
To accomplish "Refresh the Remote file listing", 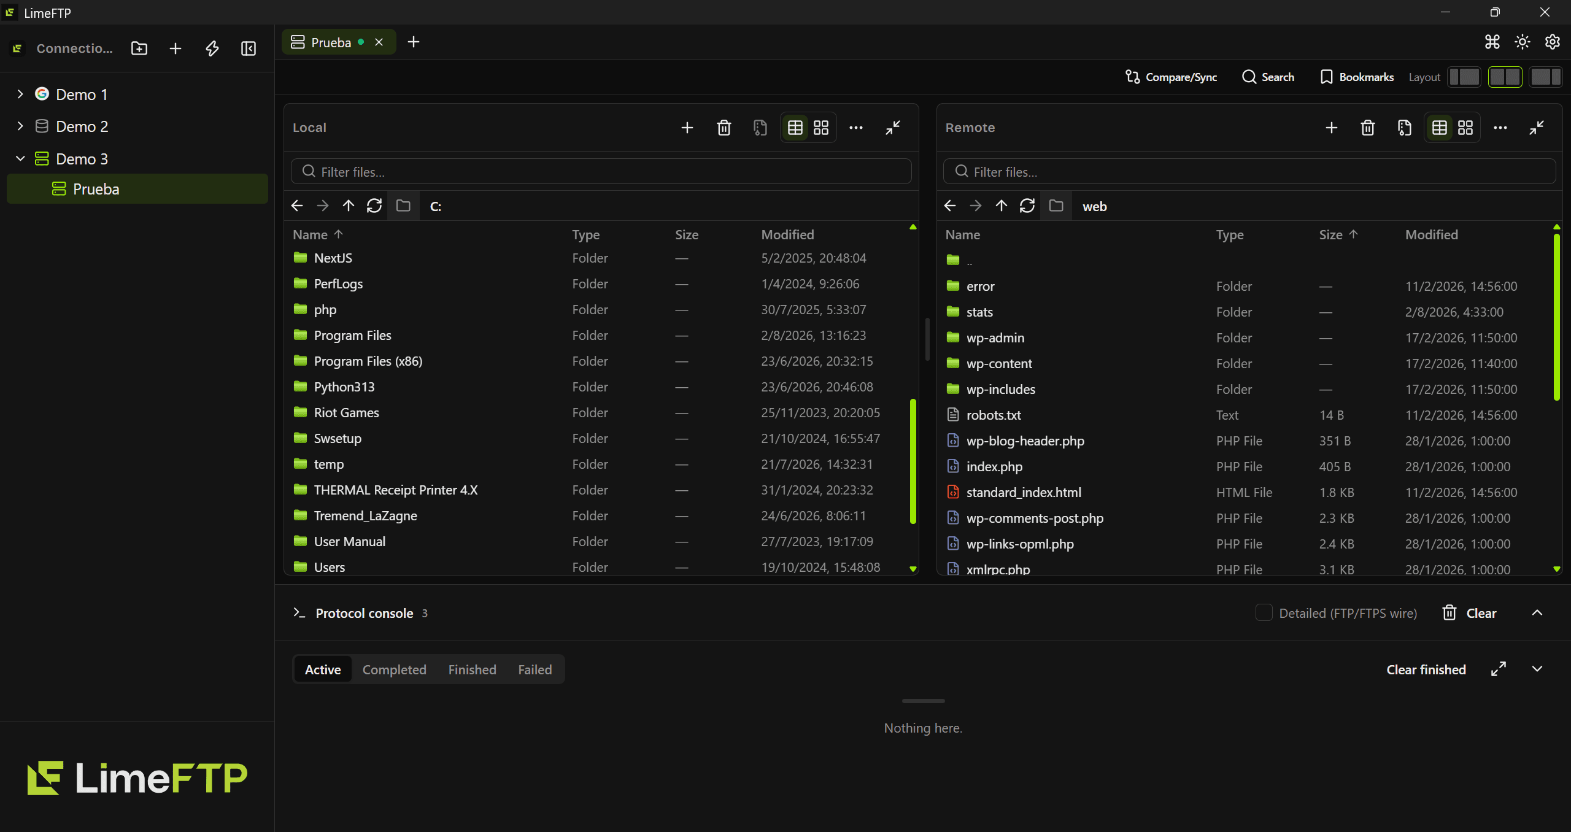I will coord(1027,206).
